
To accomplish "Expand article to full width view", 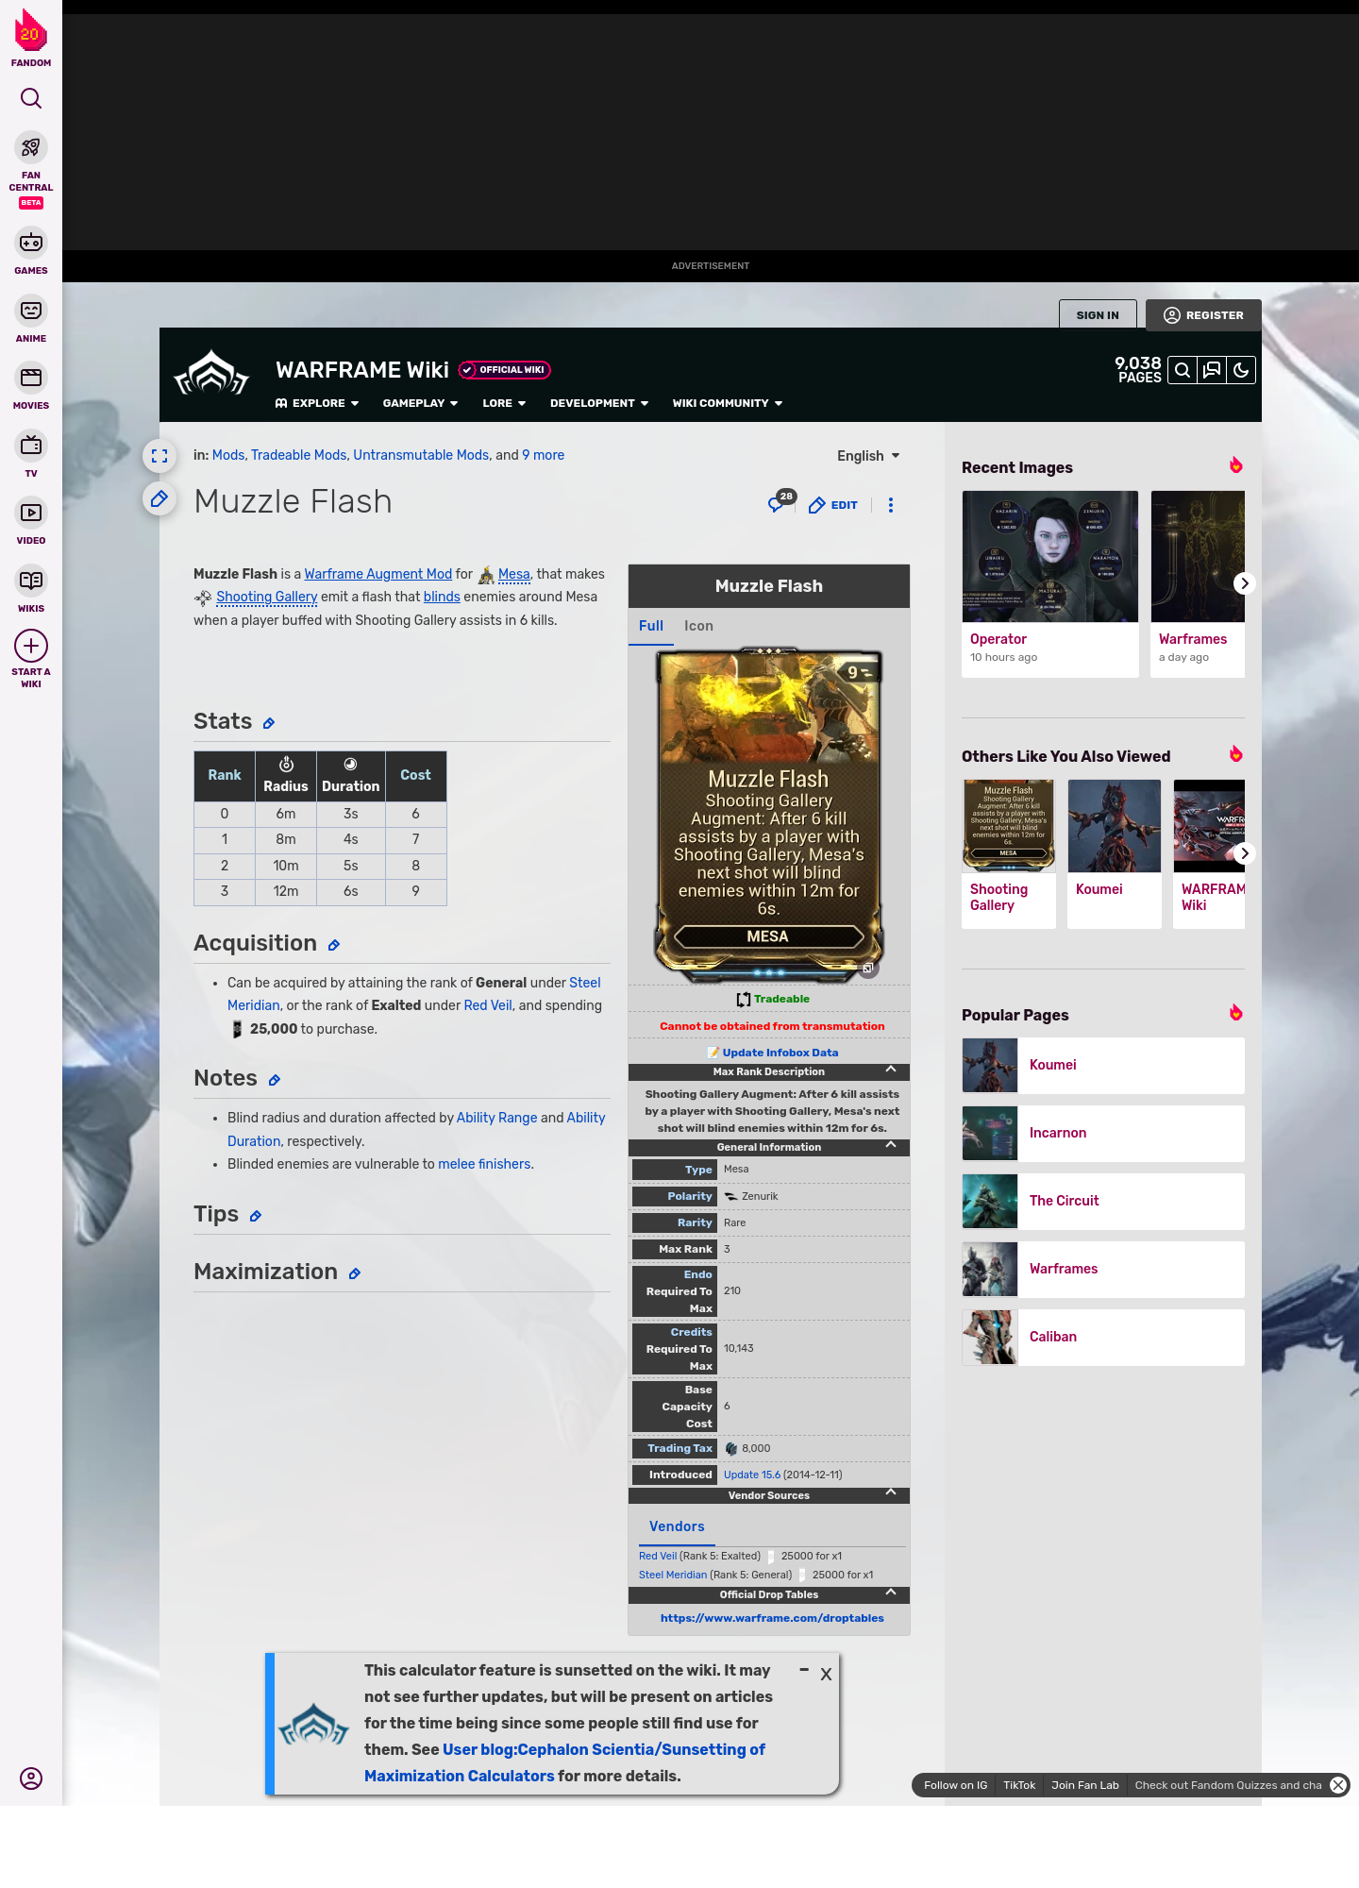I will coord(159,456).
